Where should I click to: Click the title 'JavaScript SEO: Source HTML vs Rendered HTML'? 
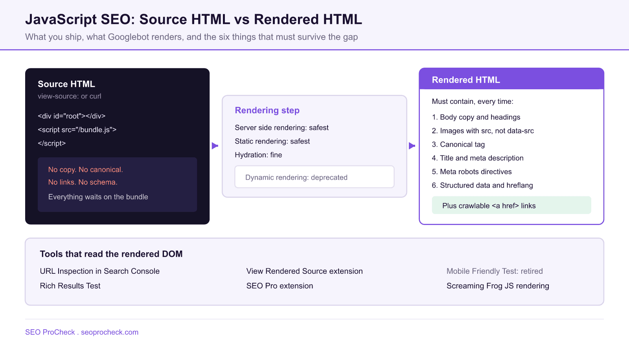[x=193, y=19]
